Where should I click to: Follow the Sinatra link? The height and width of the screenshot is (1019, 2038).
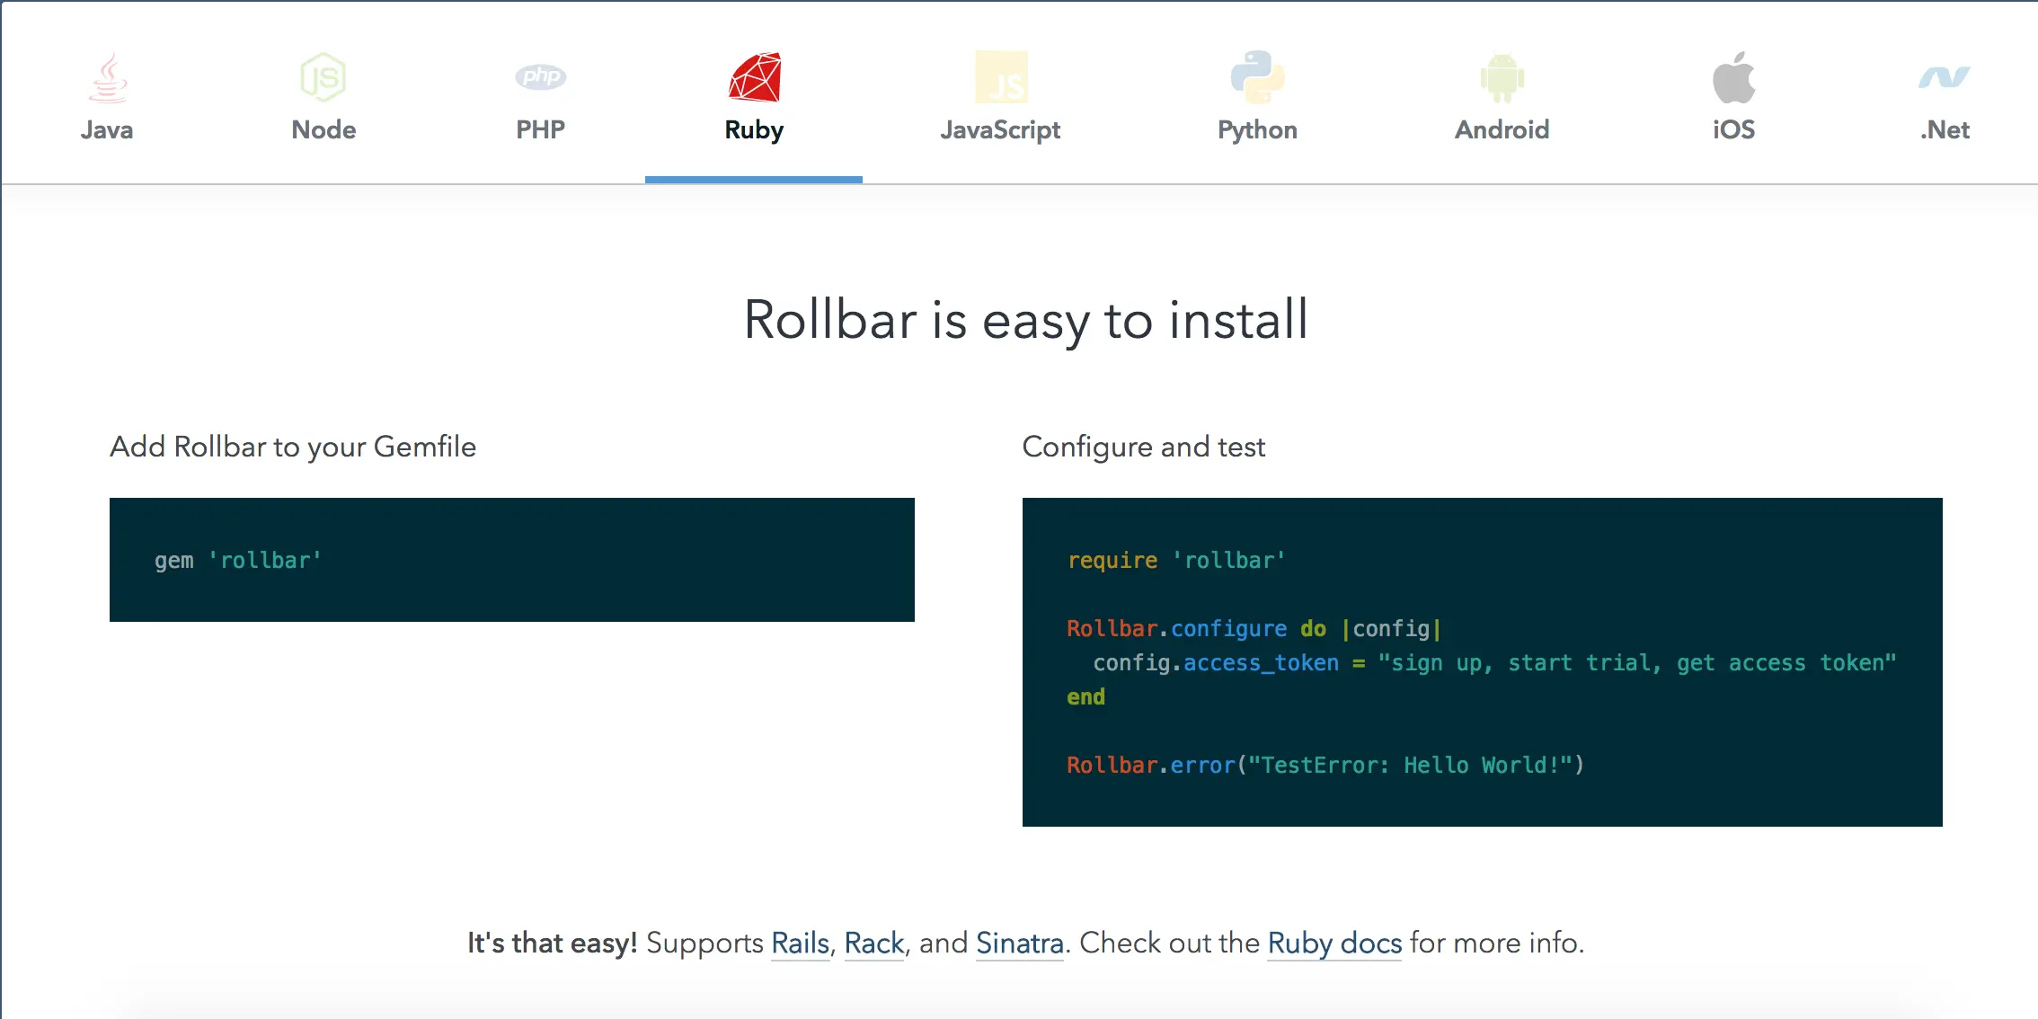[x=1019, y=943]
